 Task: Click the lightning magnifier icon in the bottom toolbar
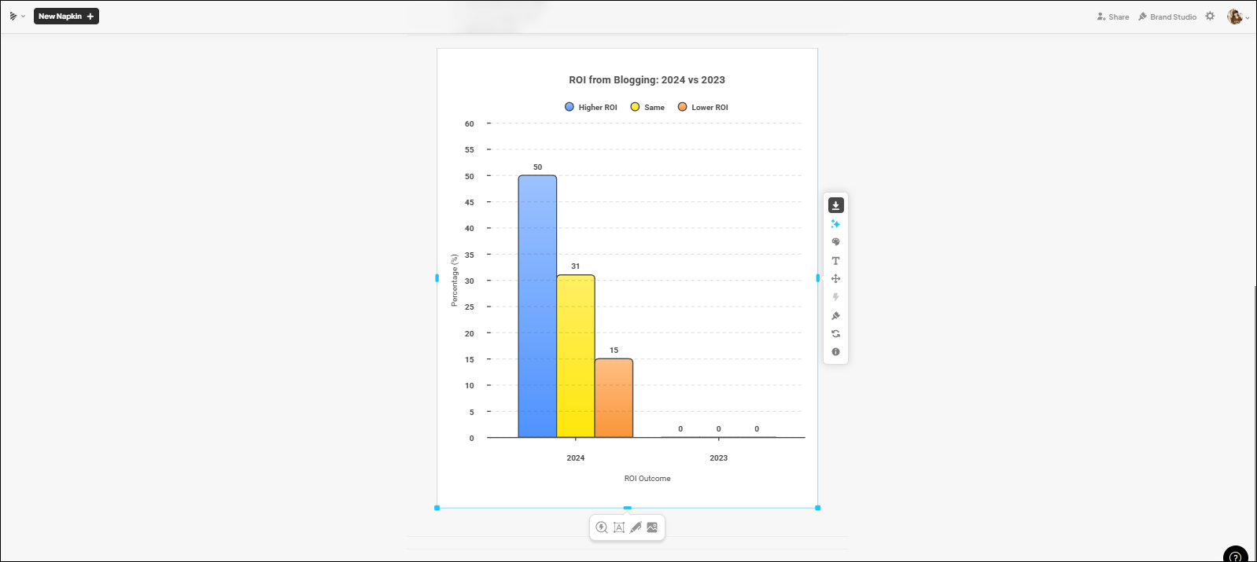click(602, 527)
